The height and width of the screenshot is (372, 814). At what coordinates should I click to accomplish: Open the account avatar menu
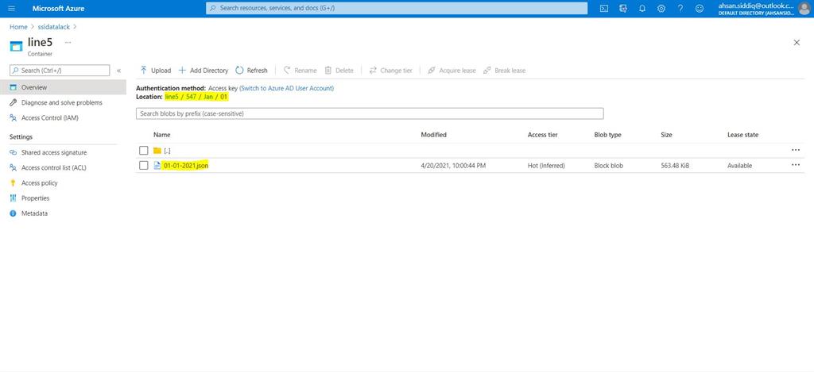[x=804, y=8]
